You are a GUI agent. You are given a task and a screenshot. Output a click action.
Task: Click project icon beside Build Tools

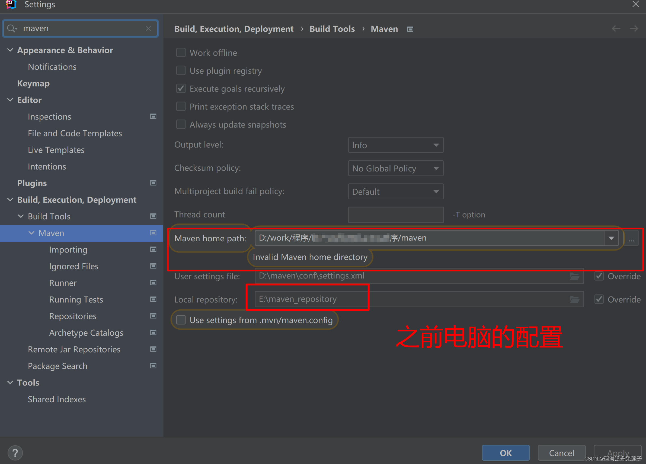pos(153,216)
